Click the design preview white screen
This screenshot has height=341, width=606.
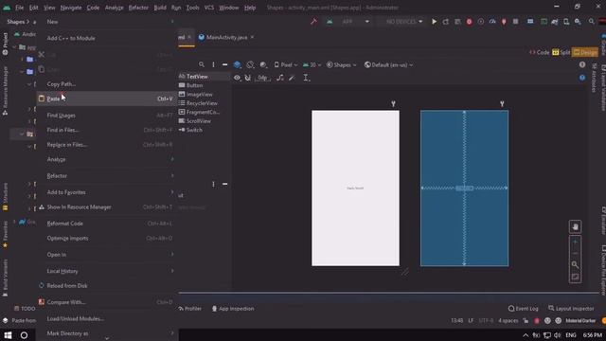[x=356, y=188]
